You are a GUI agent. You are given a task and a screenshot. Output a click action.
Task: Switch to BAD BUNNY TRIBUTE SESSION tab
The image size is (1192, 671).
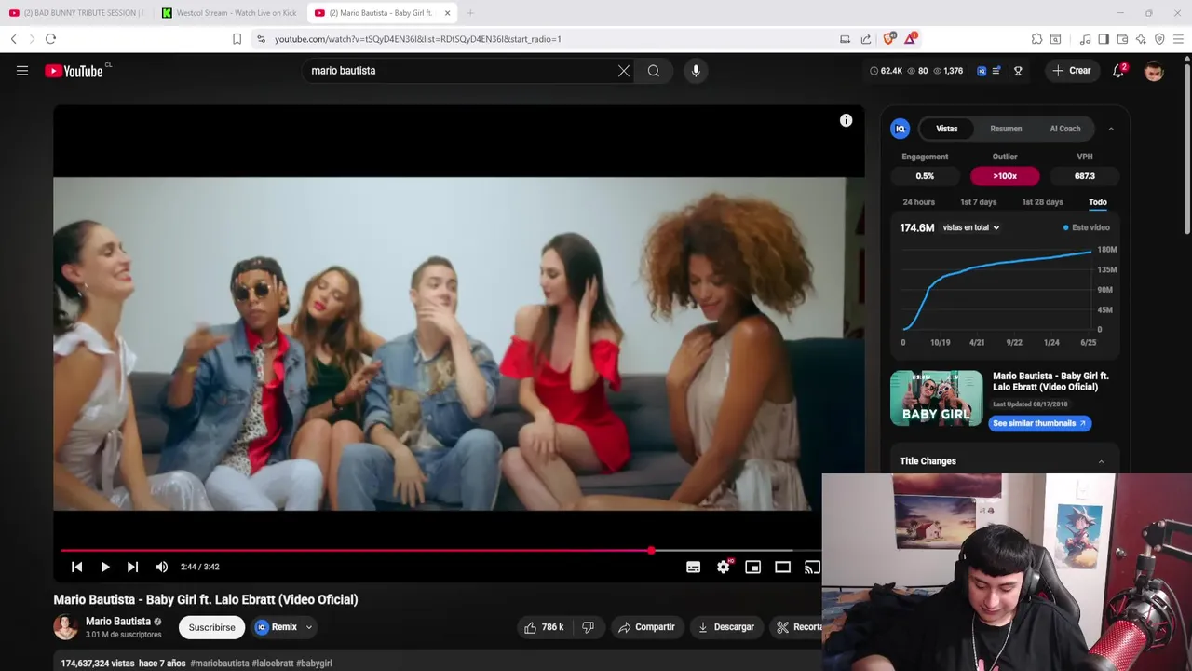(76, 13)
